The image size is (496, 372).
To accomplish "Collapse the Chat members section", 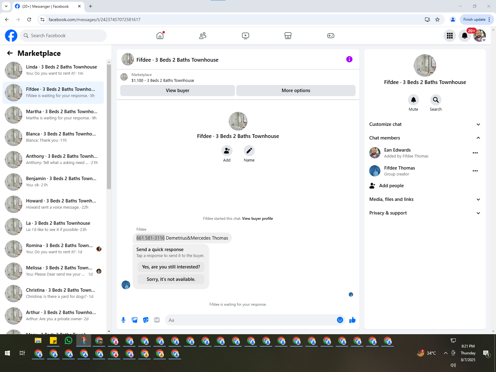I will 425,138.
